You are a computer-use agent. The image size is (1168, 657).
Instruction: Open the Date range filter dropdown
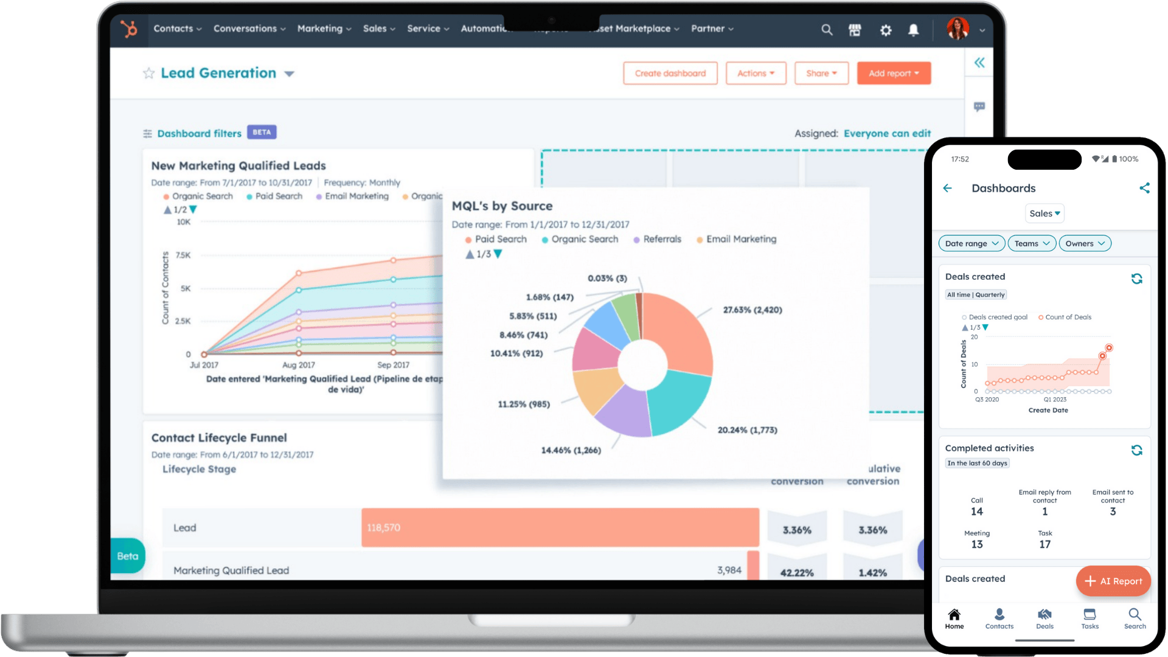tap(972, 243)
